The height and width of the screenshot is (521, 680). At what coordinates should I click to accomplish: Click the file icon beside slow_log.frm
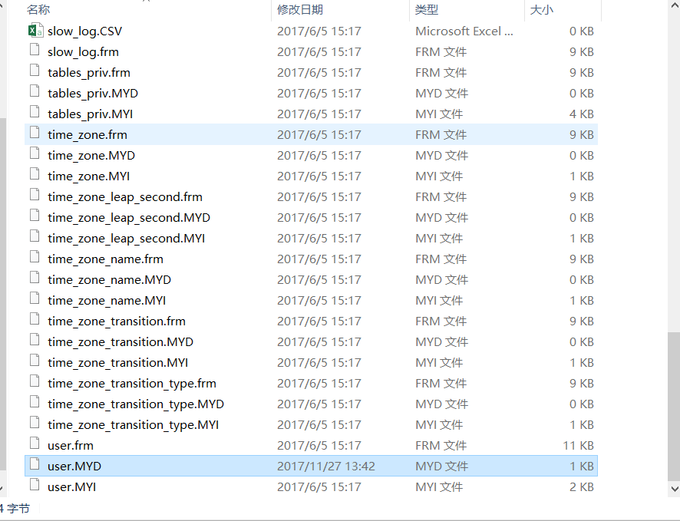pos(34,51)
